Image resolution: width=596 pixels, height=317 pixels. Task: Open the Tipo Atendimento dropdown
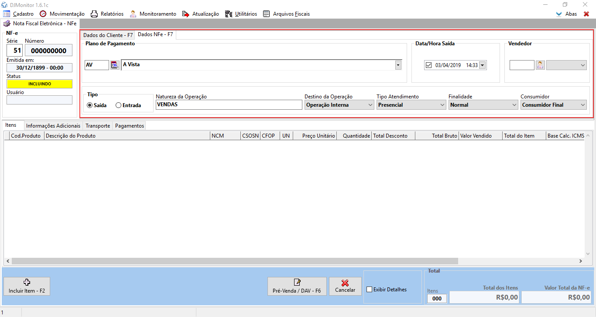click(442, 105)
